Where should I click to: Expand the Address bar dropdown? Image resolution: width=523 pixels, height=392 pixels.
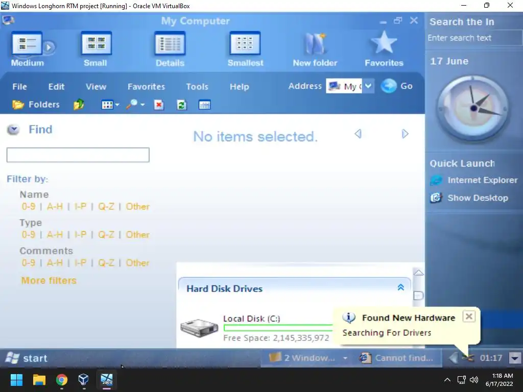tap(368, 86)
